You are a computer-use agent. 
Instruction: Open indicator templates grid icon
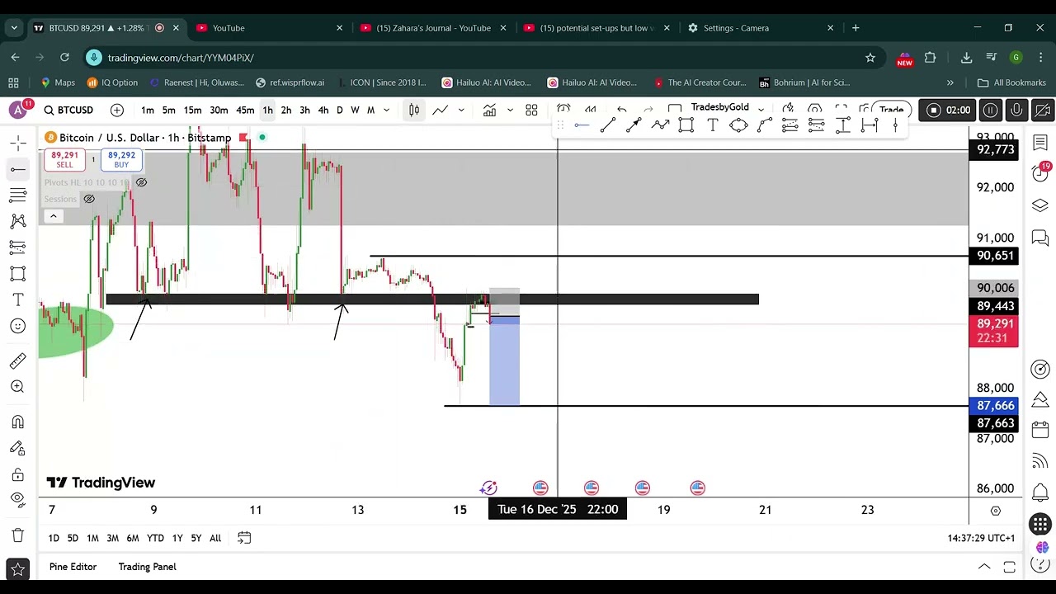[x=531, y=110]
